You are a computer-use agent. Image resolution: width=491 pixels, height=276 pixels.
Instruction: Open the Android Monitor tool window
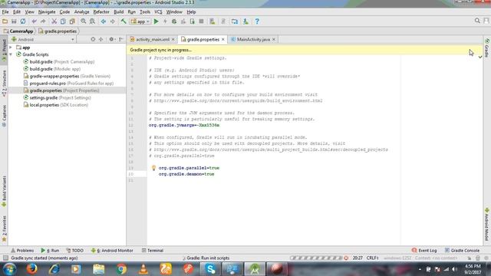[112, 251]
